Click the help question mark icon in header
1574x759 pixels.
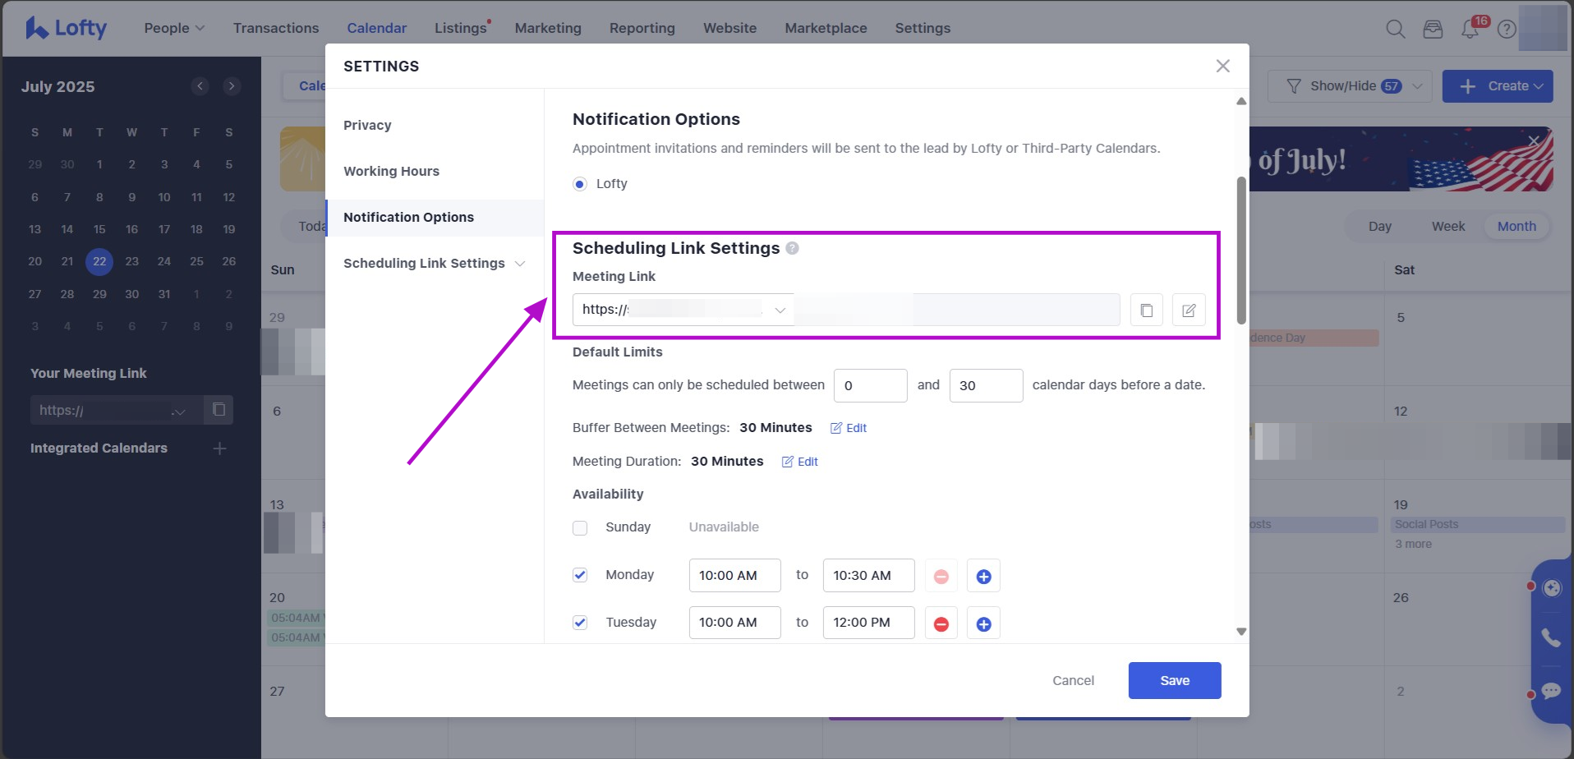[x=1507, y=29]
